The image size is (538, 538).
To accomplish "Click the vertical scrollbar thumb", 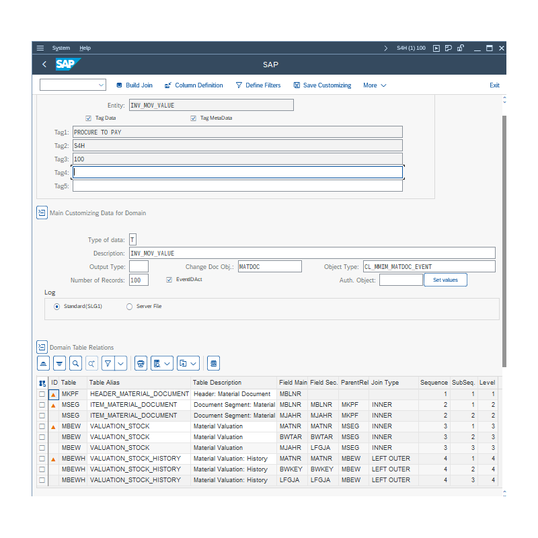I will coord(504,241).
